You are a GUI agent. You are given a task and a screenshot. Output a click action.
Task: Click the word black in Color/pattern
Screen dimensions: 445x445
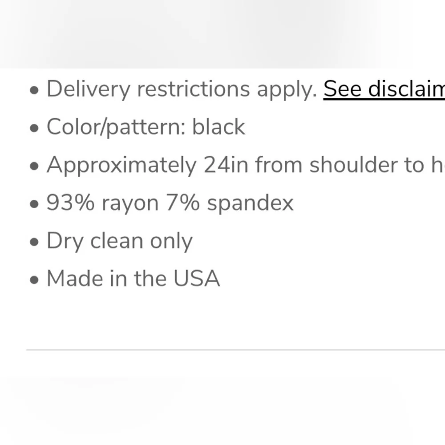(218, 127)
